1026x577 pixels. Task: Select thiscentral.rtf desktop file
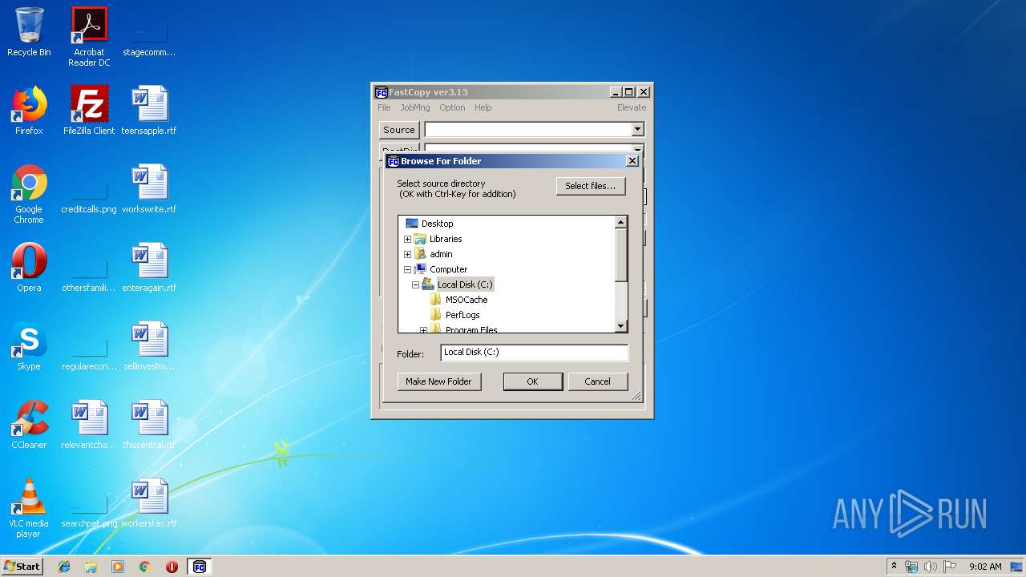[x=149, y=425]
